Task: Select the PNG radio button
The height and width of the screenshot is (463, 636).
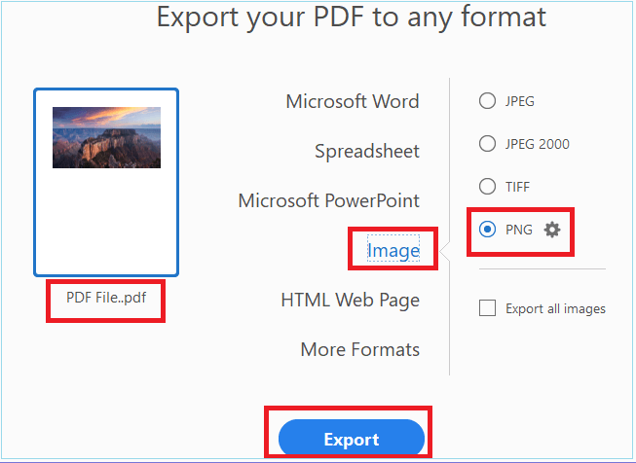Action: pos(487,230)
